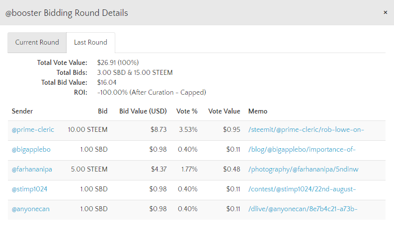Click the Vote % column header
This screenshot has height=232, width=394.
tap(187, 111)
